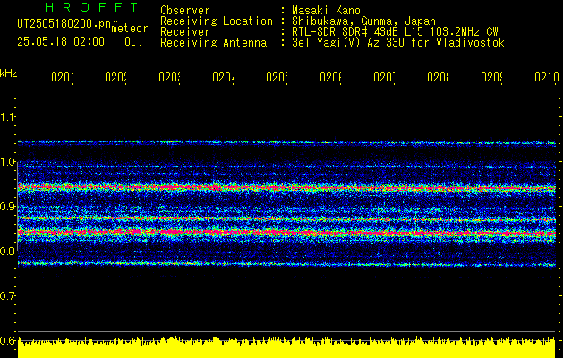This screenshot has height=358, width=563.
Task: Click the 0205 time marker
Action: click(277, 77)
